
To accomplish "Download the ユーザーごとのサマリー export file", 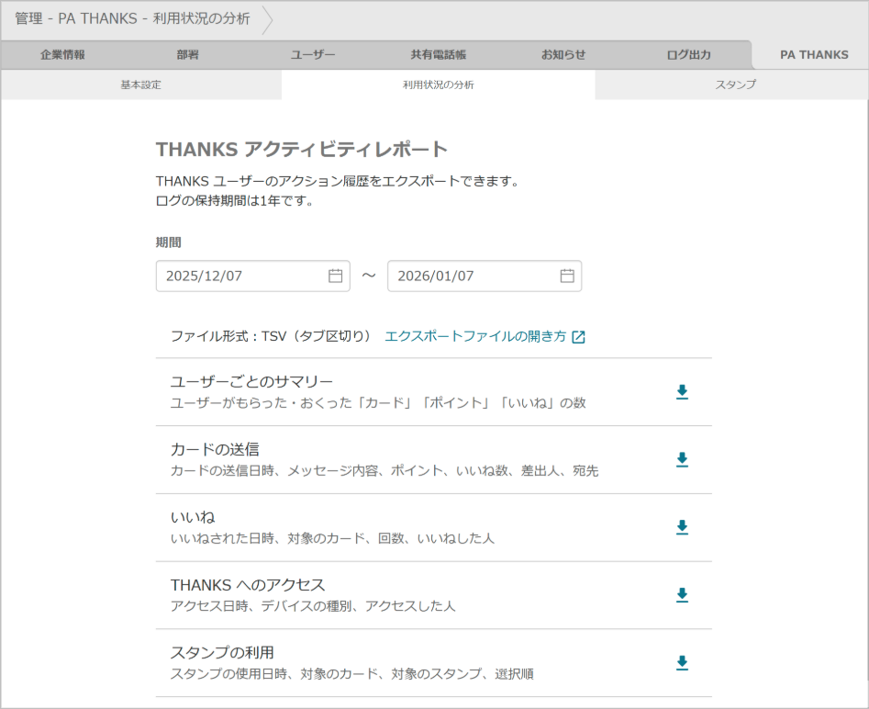I will click(x=682, y=392).
